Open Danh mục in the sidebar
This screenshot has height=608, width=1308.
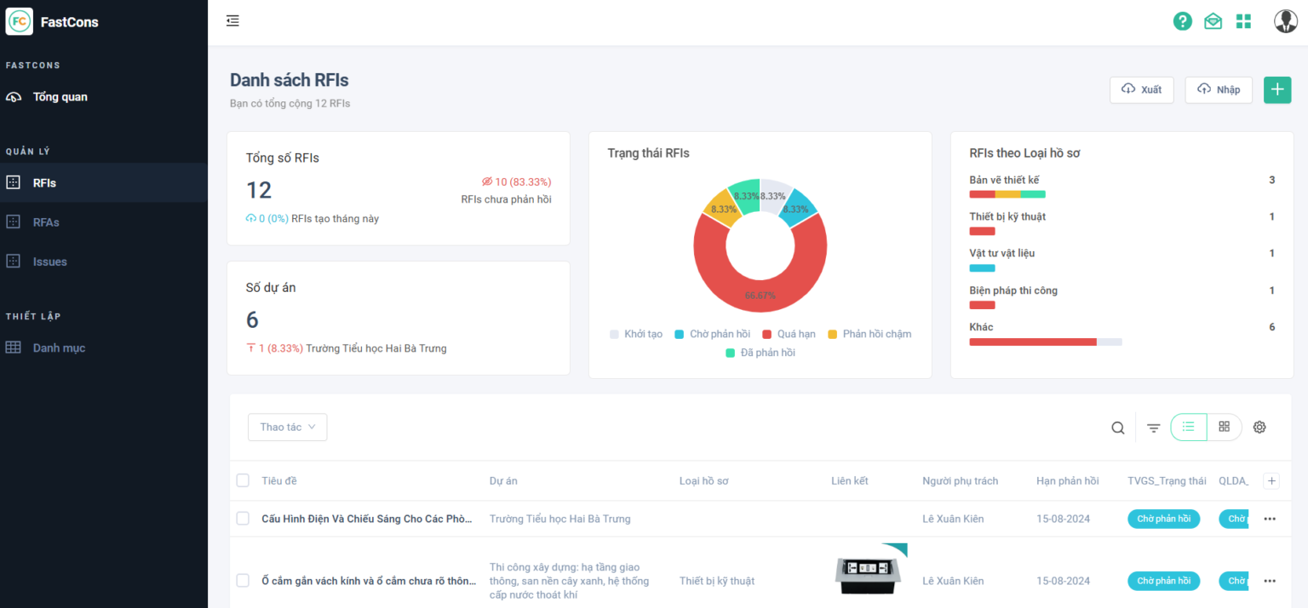click(x=59, y=347)
